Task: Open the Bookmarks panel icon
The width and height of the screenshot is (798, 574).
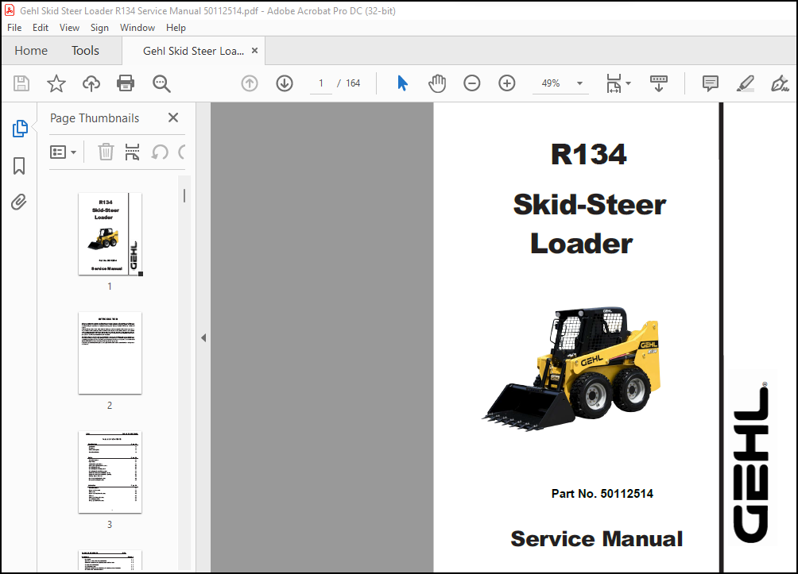Action: pyautogui.click(x=19, y=166)
